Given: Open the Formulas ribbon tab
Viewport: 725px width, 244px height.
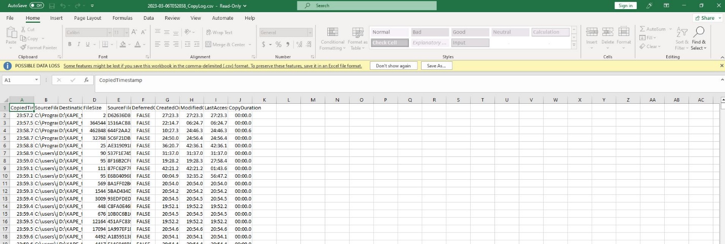Looking at the screenshot, I should [122, 18].
